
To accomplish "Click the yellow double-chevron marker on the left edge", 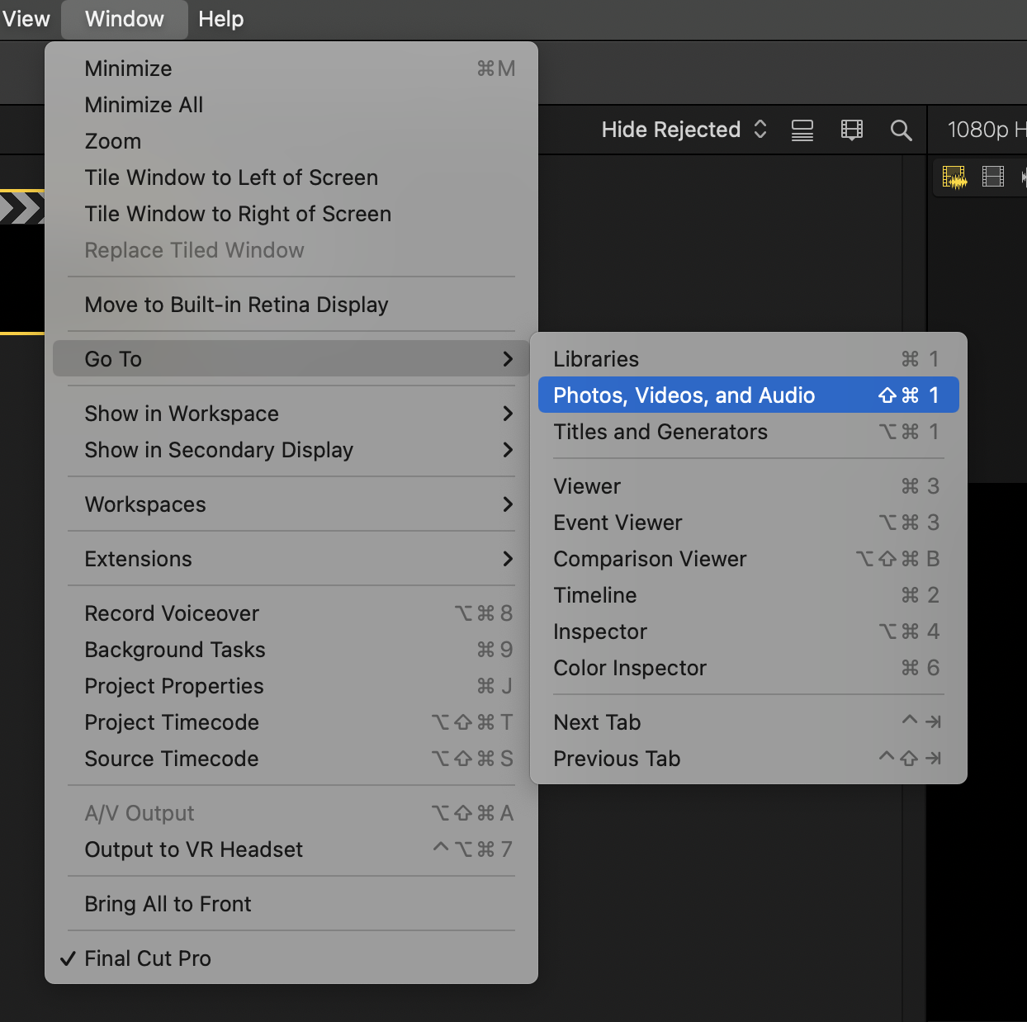I will [22, 208].
